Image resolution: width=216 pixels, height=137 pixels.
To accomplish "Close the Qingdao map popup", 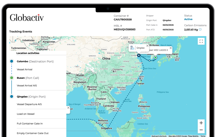I will (147, 46).
